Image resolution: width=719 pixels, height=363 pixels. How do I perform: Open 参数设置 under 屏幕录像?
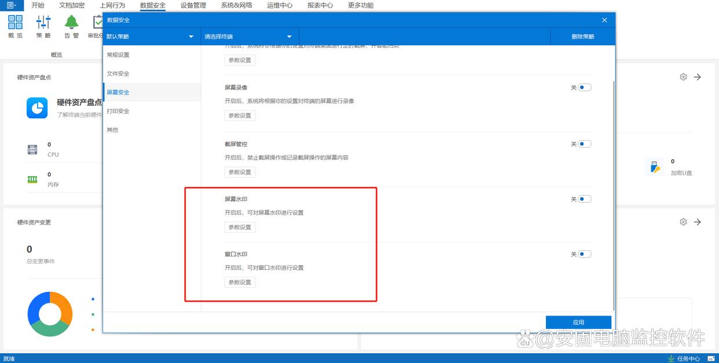[240, 115]
